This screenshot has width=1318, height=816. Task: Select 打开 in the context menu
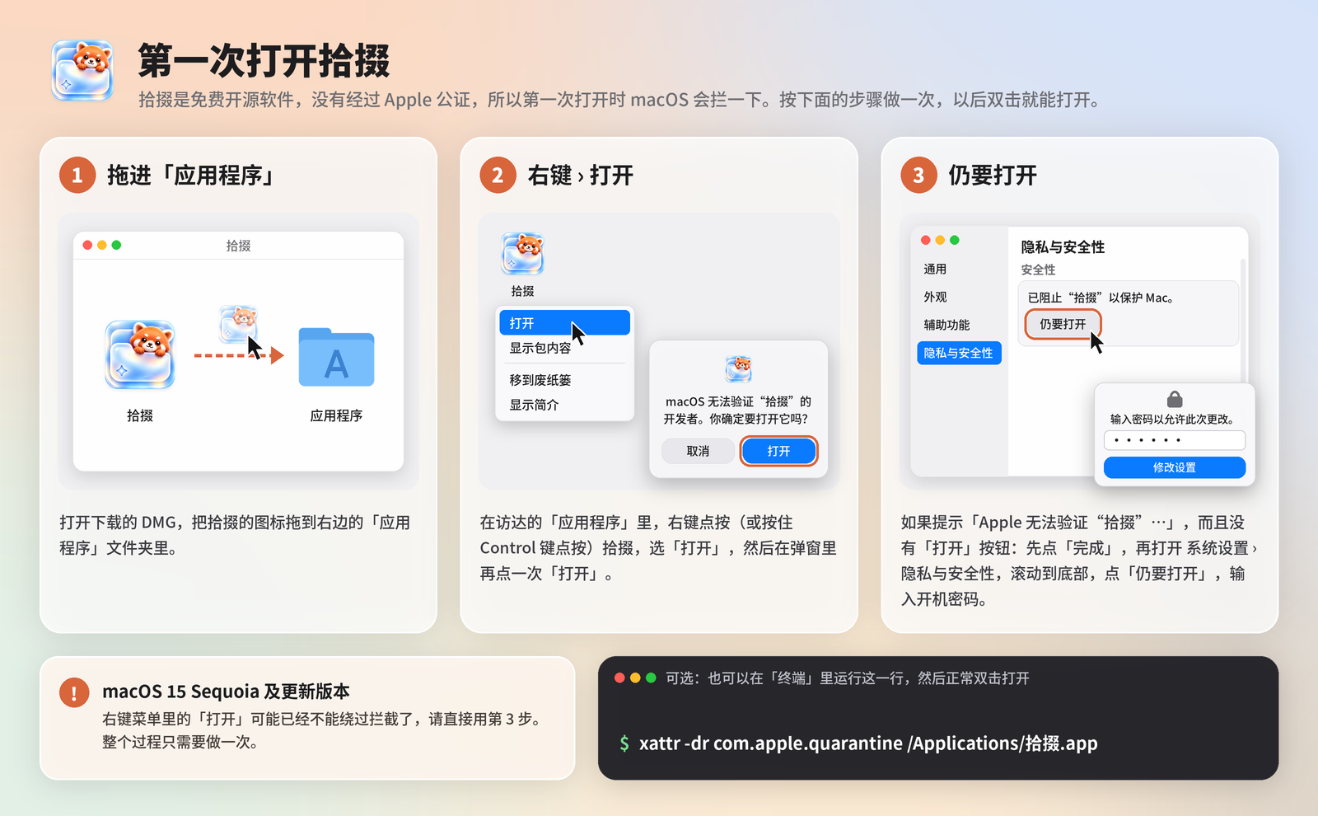click(x=565, y=323)
